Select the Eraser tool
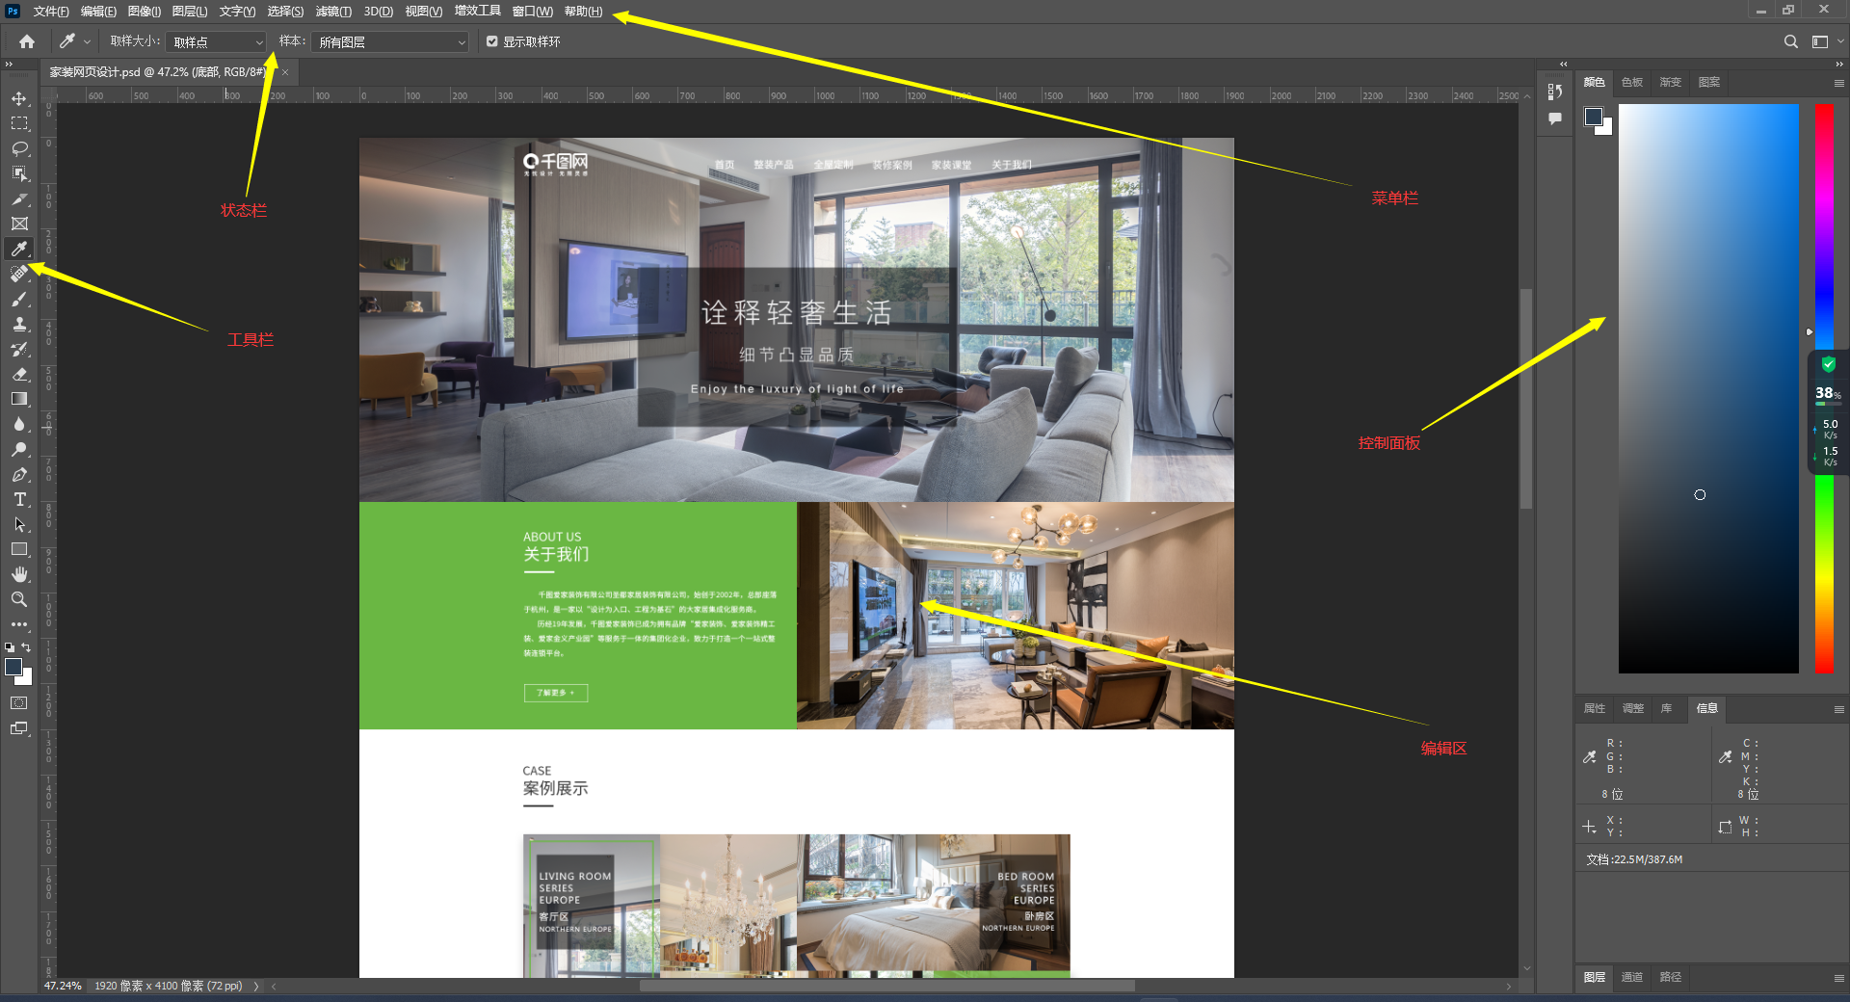The width and height of the screenshot is (1850, 1002). point(19,374)
